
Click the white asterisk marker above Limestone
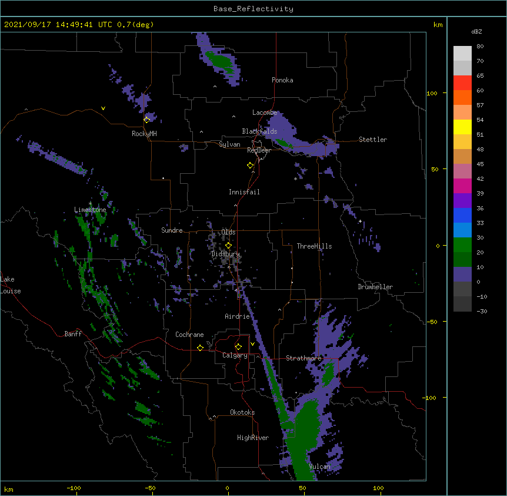click(90, 204)
